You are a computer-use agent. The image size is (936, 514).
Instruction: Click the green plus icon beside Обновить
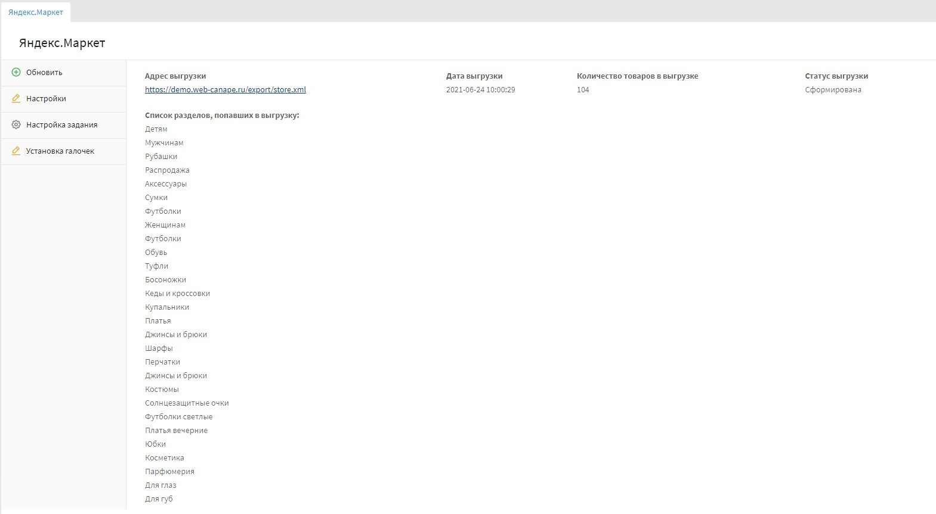[x=16, y=73]
